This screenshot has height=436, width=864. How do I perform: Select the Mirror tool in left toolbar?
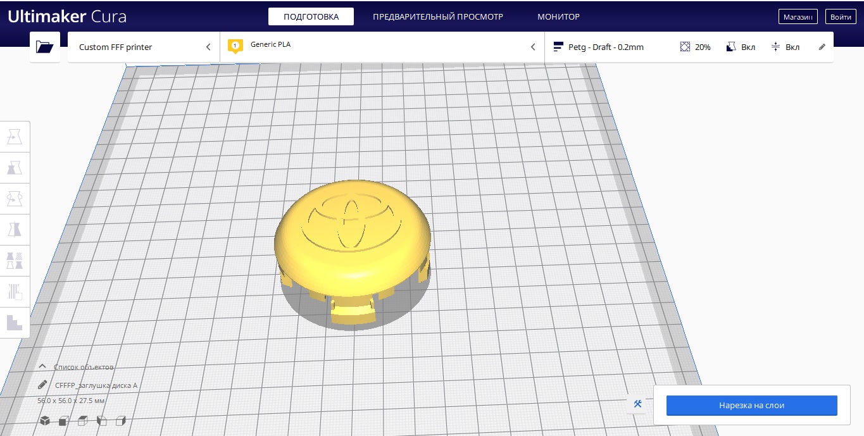click(15, 230)
